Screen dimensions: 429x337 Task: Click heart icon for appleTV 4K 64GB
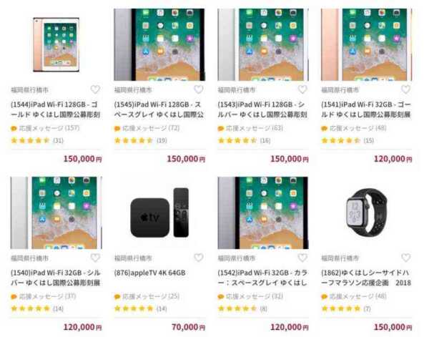tap(199, 258)
